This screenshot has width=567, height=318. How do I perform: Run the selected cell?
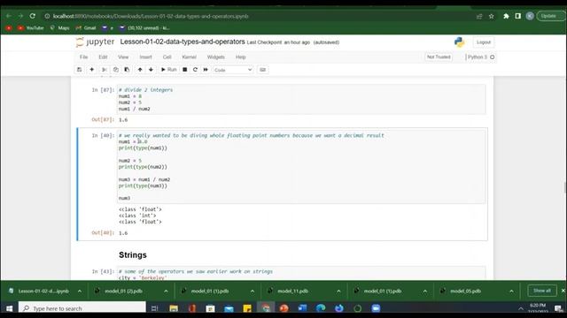tap(168, 70)
